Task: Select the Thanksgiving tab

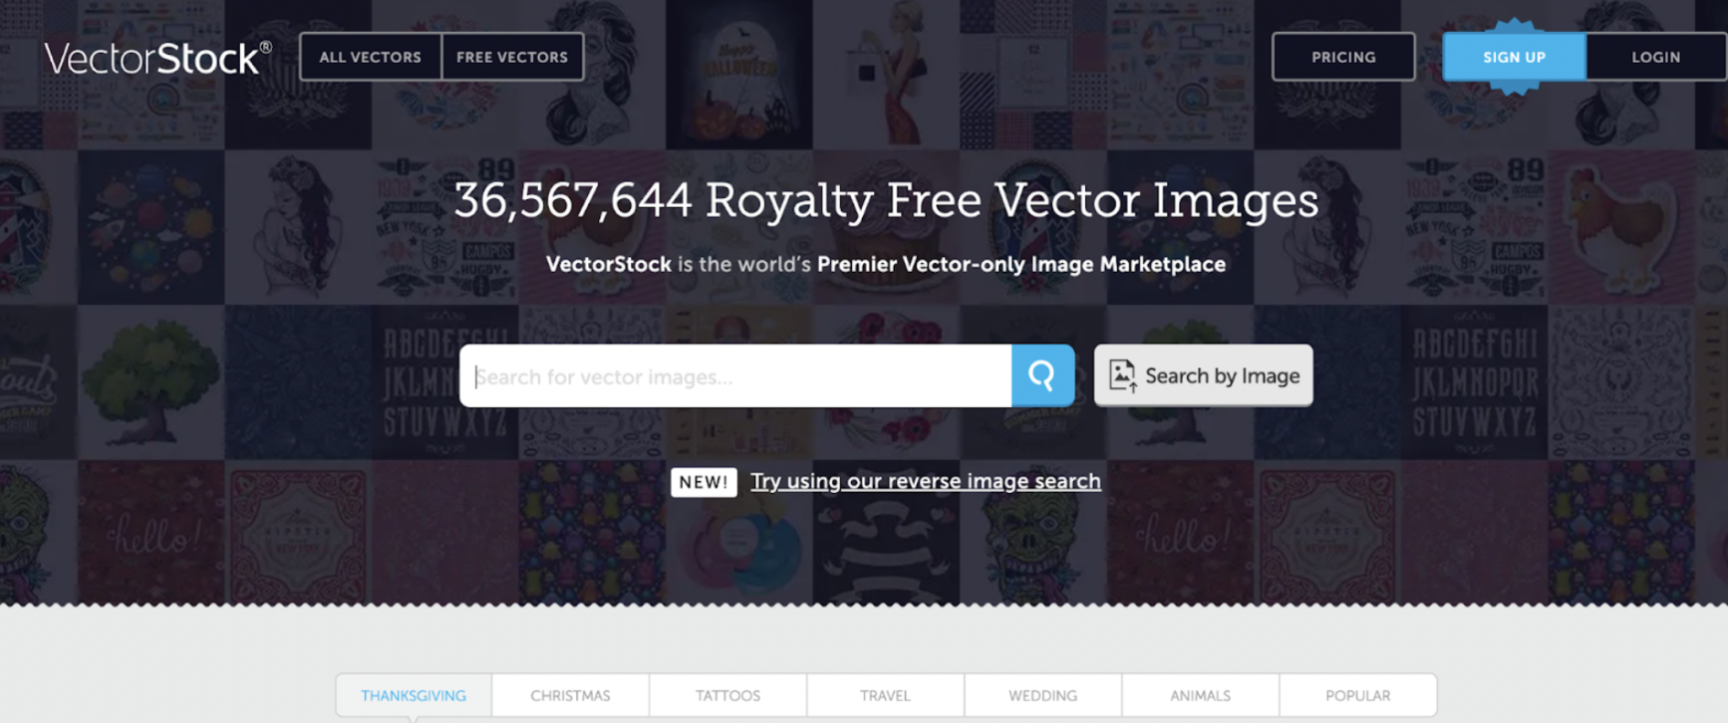Action: (x=414, y=695)
